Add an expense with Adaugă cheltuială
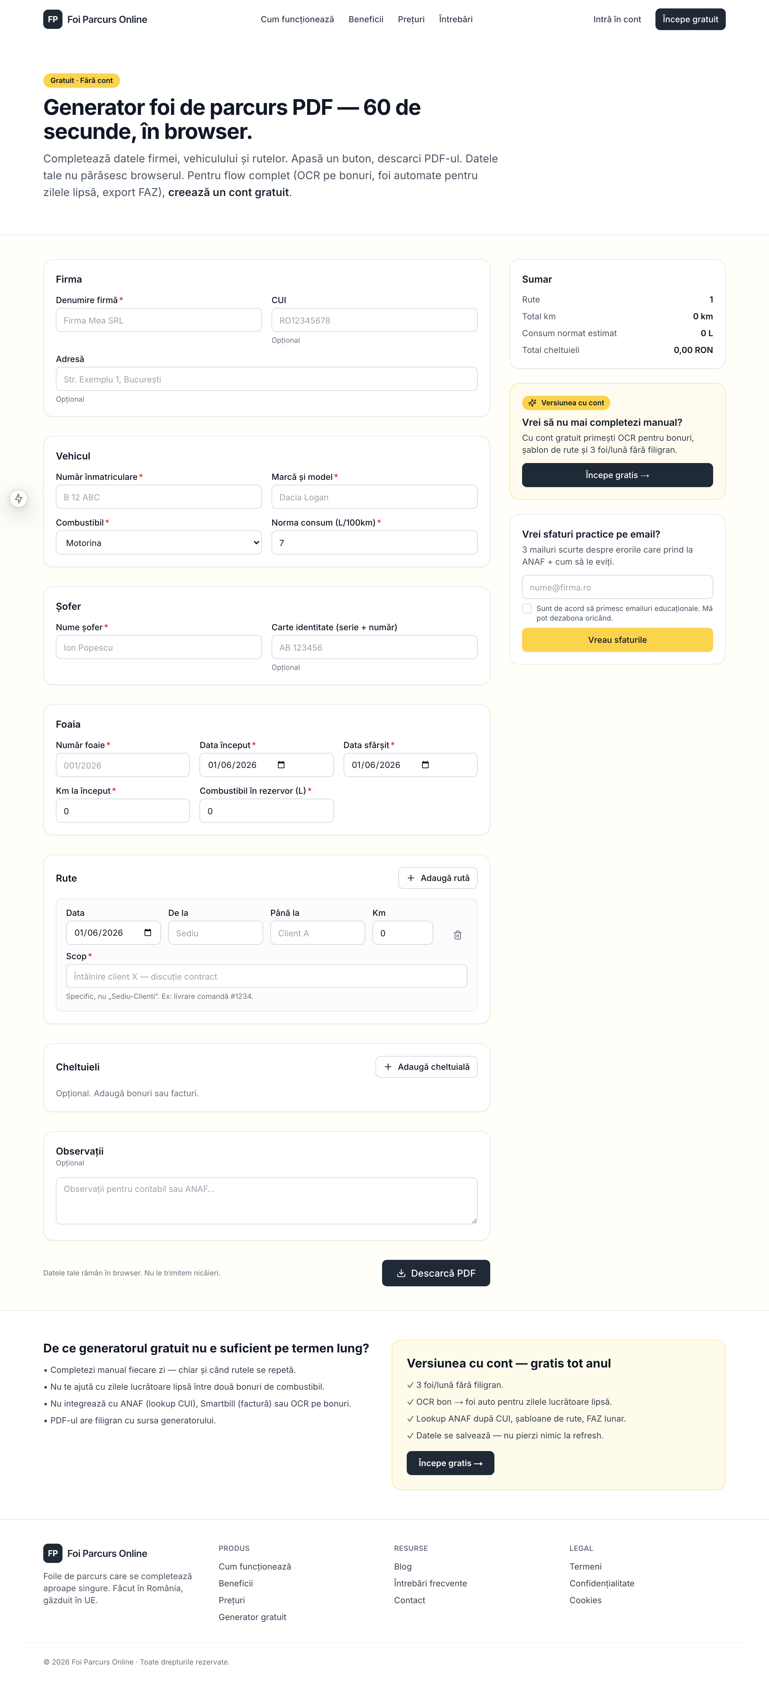Viewport: 769px width, 1691px height. [426, 1067]
